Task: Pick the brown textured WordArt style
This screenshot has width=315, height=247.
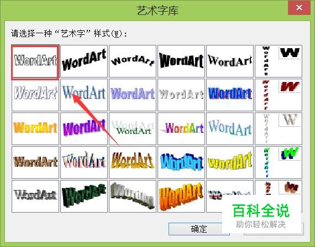Action: click(x=35, y=163)
